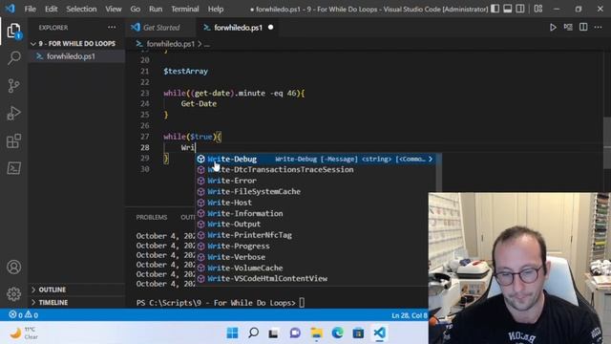Toggle panel layout icon in title bar
This screenshot has width=611, height=344.
[507, 9]
